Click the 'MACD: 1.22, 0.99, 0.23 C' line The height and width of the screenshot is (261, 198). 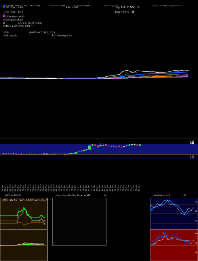tap(18, 26)
